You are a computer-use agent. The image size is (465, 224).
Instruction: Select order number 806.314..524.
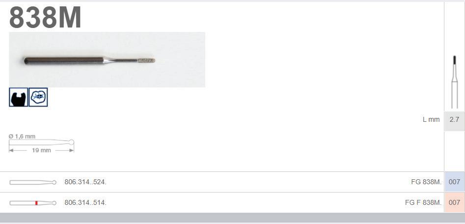[x=85, y=182]
